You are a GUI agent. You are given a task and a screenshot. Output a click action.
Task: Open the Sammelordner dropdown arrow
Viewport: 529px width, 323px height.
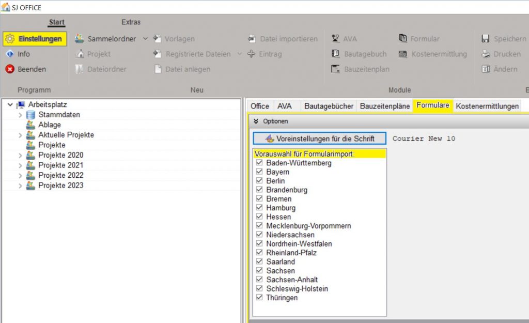point(145,39)
